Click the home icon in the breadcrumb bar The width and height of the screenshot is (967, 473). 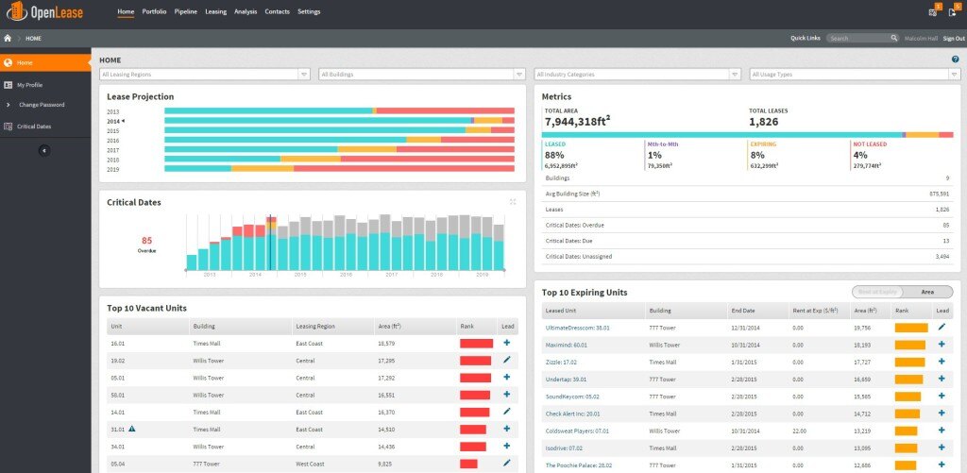8,39
